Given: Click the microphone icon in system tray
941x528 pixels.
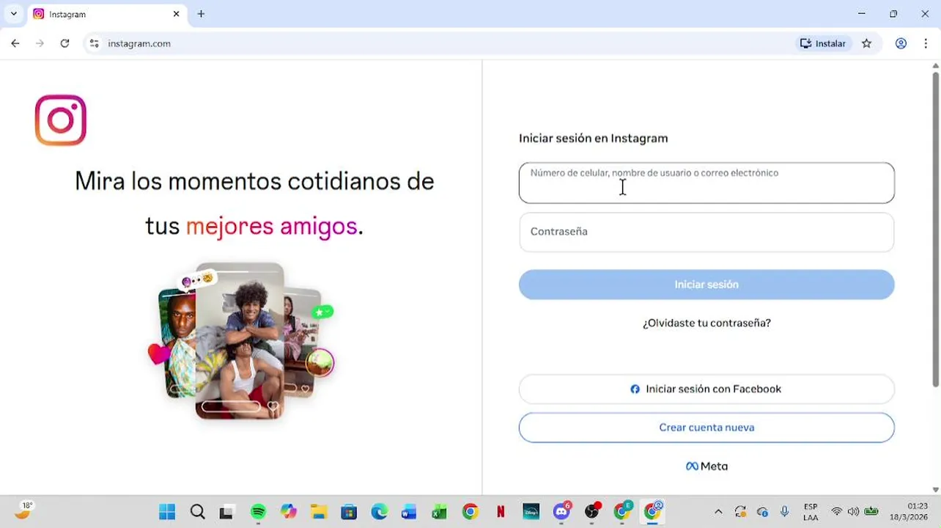Looking at the screenshot, I should pyautogui.click(x=785, y=512).
